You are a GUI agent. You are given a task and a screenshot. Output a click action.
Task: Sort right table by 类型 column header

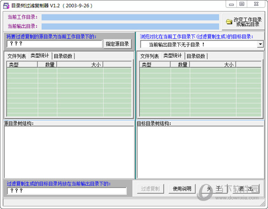tap(155, 65)
